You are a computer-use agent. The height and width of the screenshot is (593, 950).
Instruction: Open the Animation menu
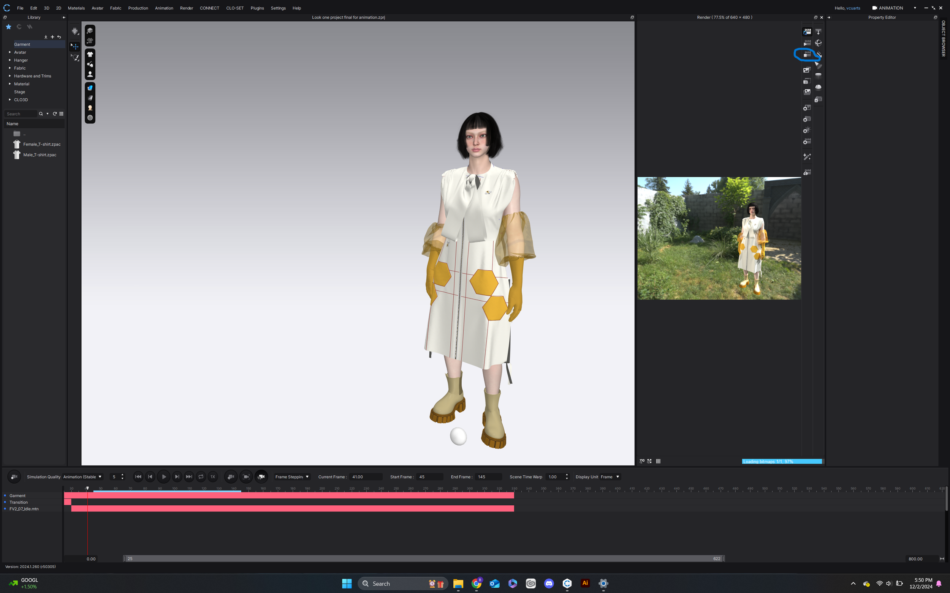click(164, 8)
